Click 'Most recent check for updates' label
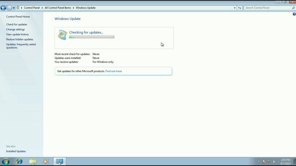The height and width of the screenshot is (166, 296). coord(72,54)
